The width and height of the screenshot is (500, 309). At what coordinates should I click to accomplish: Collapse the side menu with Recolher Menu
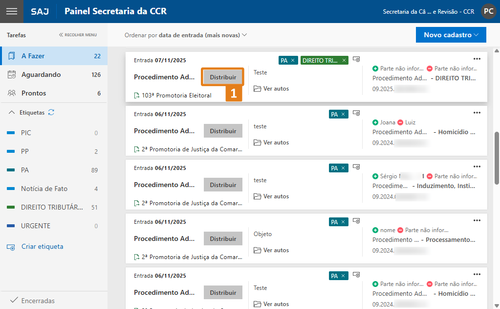tap(78, 35)
